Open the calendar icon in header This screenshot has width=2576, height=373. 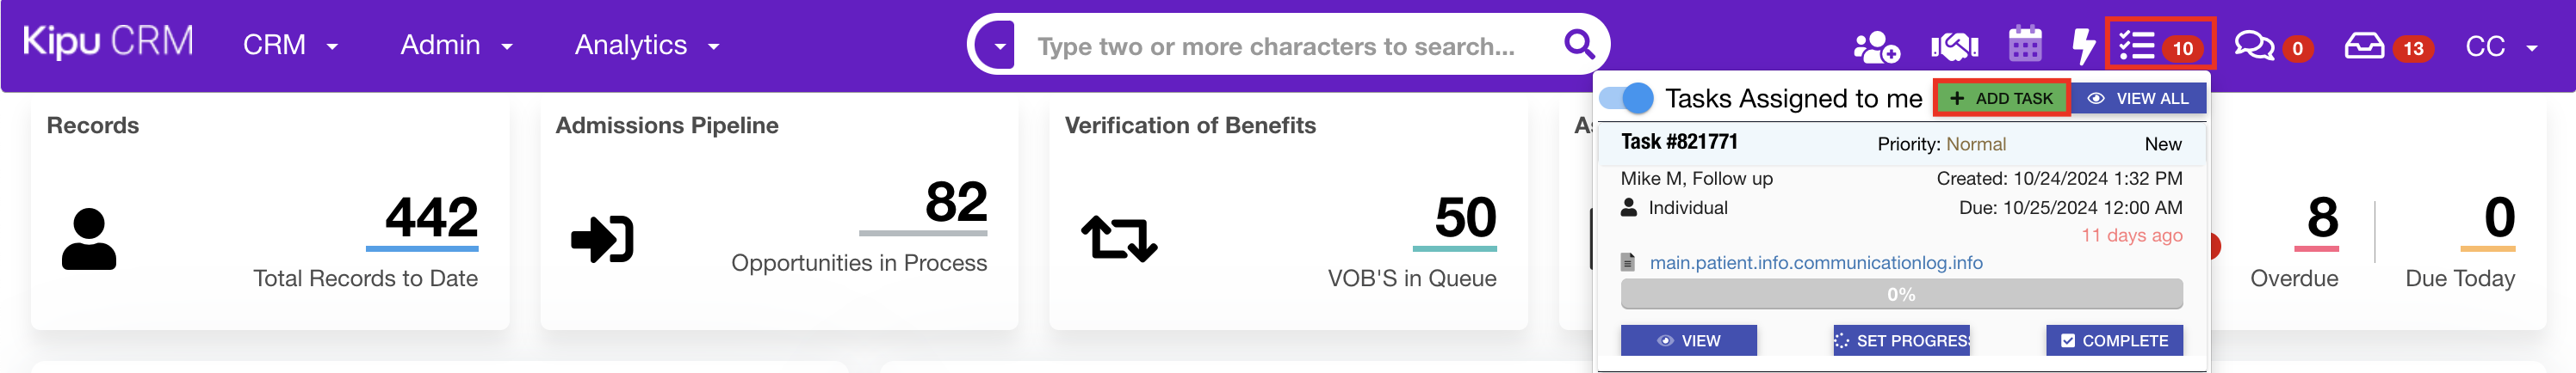pos(2025,45)
